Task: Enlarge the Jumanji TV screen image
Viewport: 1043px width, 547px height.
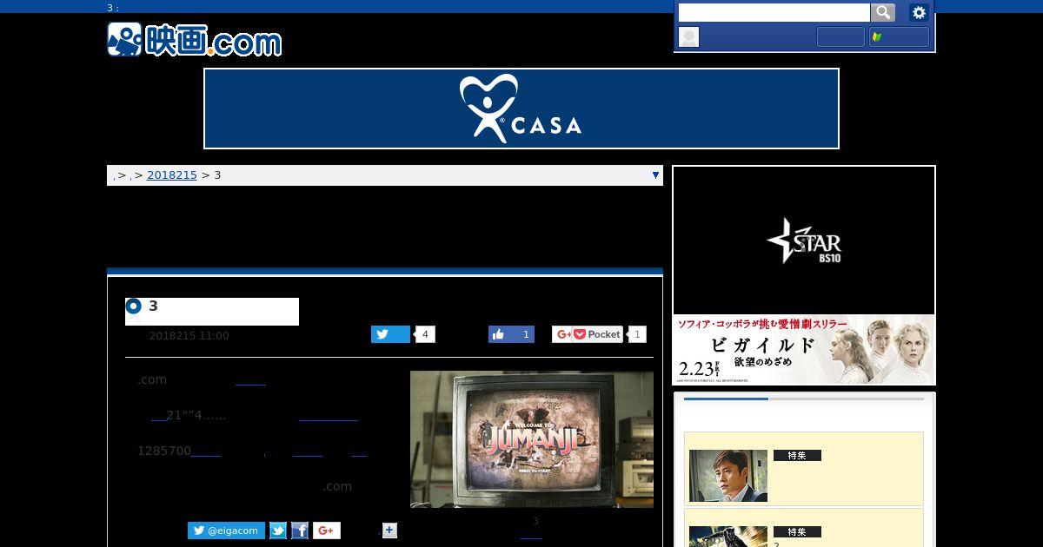Action: [532, 439]
